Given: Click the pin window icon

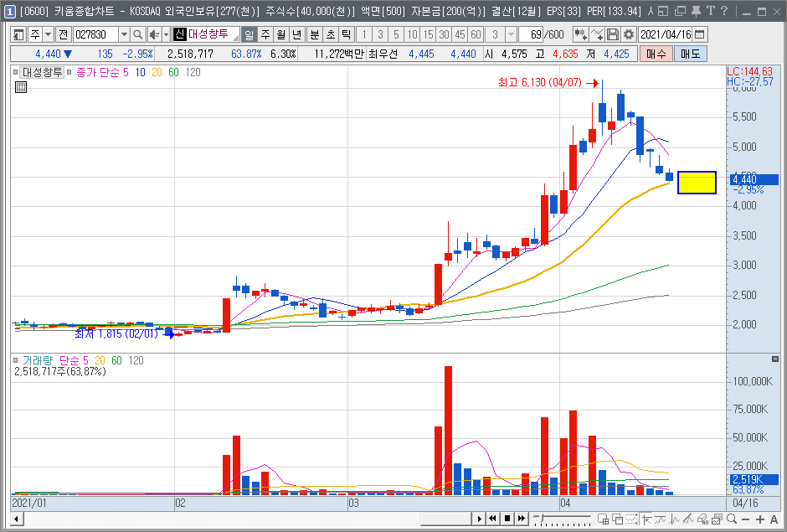Looking at the screenshot, I should coord(696,11).
